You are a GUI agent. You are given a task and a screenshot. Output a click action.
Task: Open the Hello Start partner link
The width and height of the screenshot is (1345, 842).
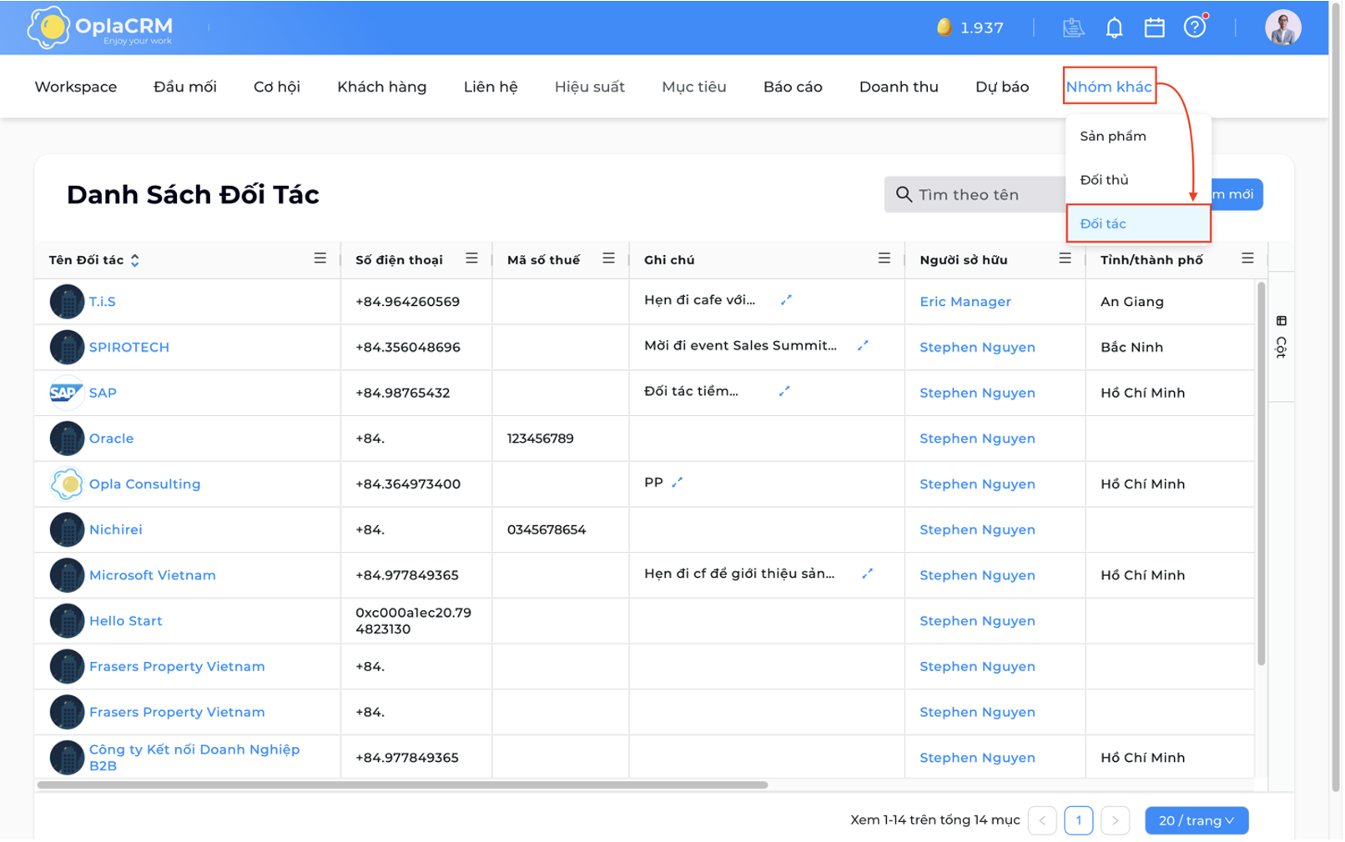point(126,621)
